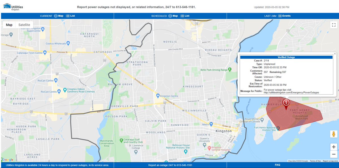Switch the map to Satellite view
Viewport: 339px width, 168px height.
point(24,25)
